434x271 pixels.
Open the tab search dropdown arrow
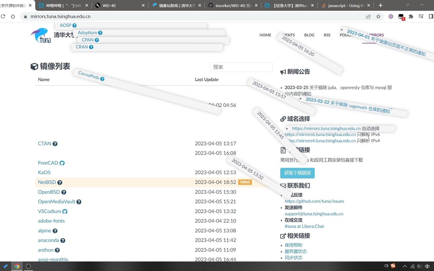coord(408,5)
